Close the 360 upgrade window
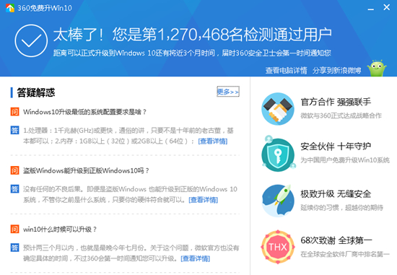Viewport: 397px width, 275px height. (x=387, y=7)
